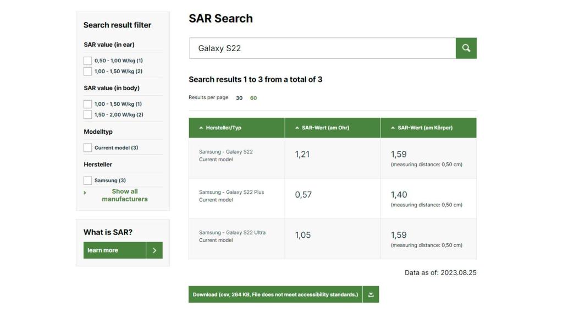Click the Galaxy S22 search input field
The height and width of the screenshot is (317, 563).
click(x=323, y=48)
